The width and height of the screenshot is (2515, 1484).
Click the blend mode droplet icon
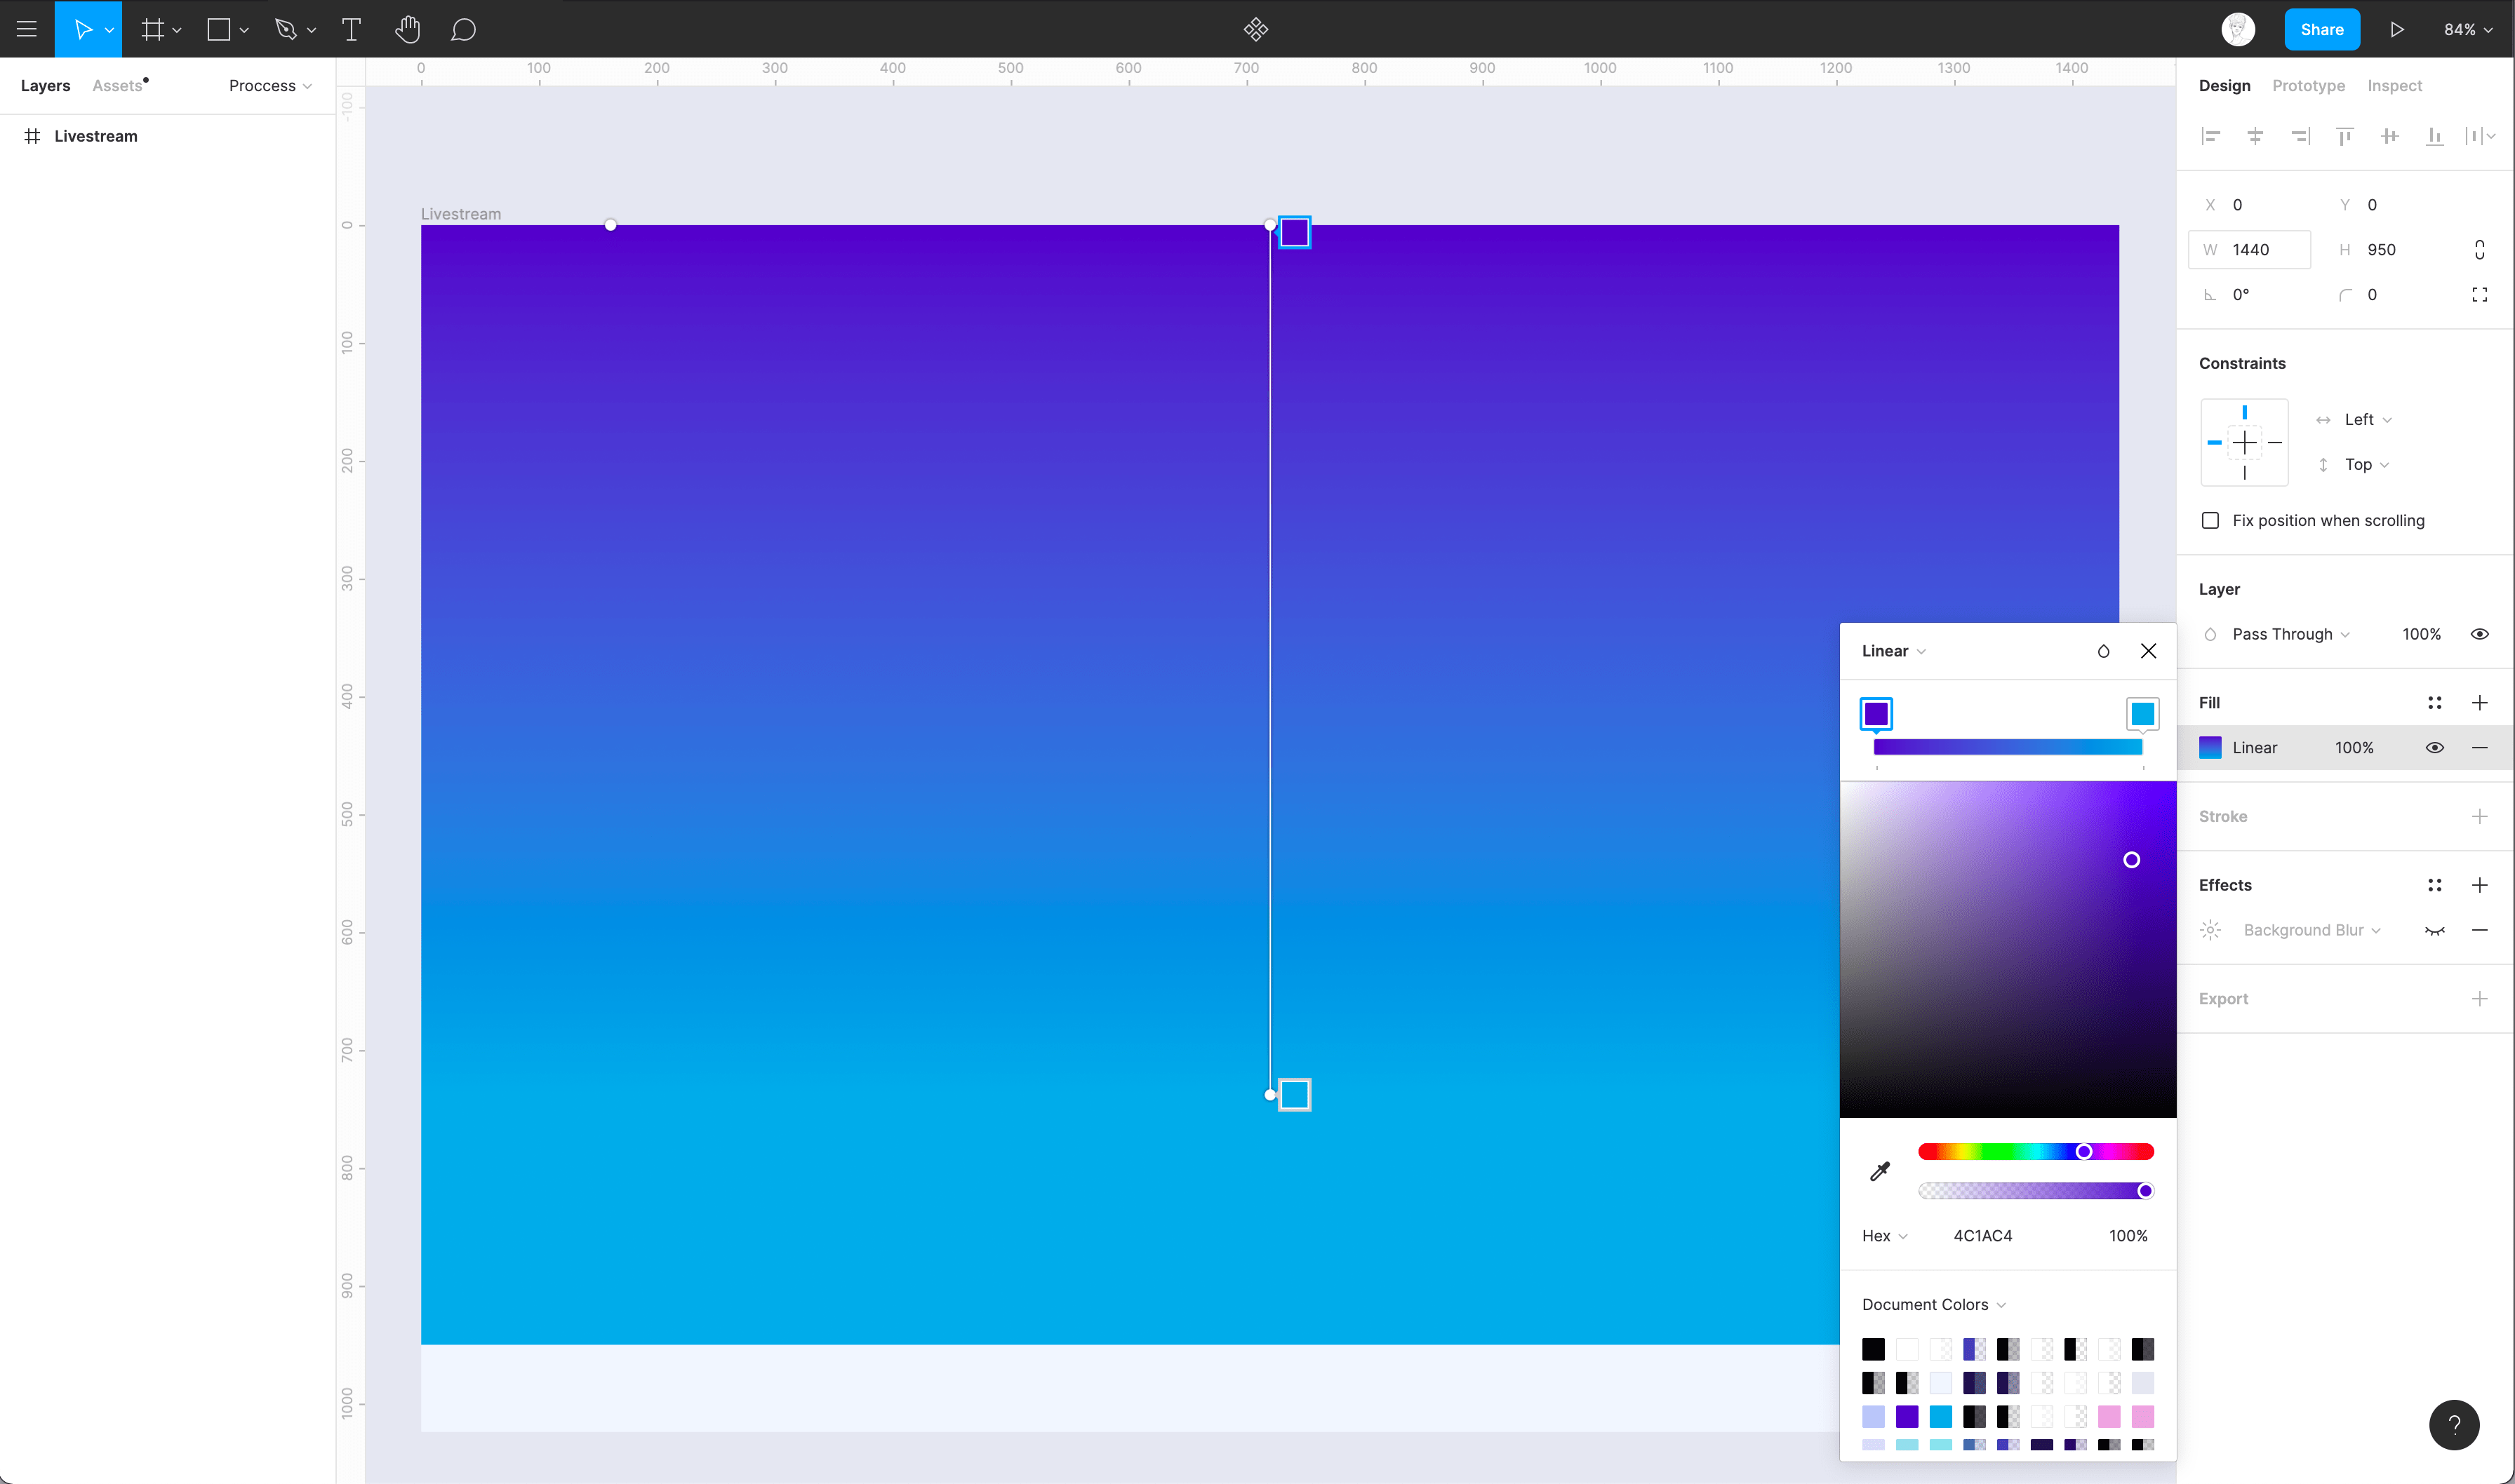[x=2103, y=651]
